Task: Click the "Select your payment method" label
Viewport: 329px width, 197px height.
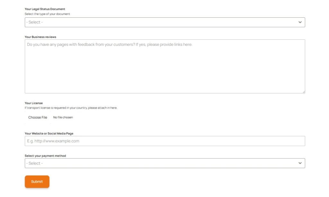Action: tap(45, 156)
